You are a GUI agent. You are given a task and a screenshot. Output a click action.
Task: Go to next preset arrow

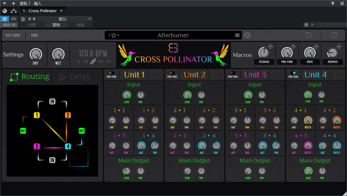pyautogui.click(x=118, y=35)
